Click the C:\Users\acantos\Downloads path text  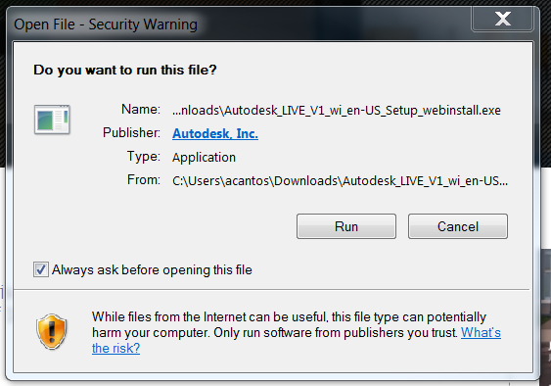pos(340,181)
